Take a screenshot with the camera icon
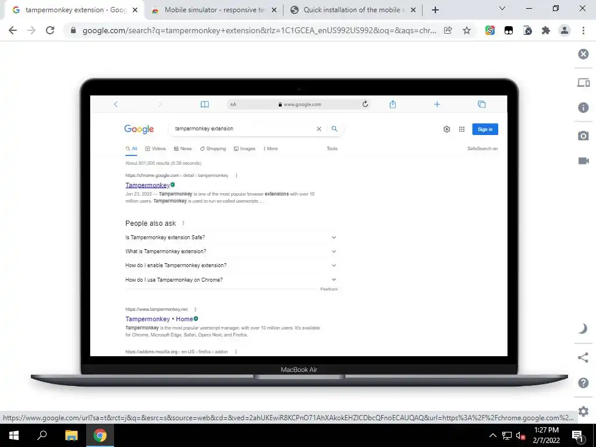Viewport: 596px width, 447px height. point(583,136)
